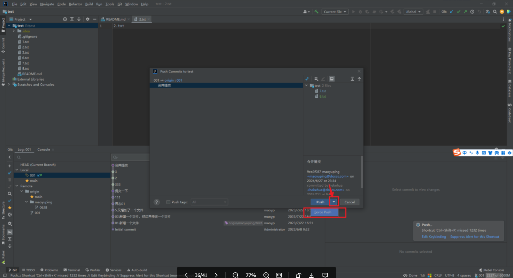Screen dimensions: 513x278
Task: Click the download icon in bottom viewer bar
Action: [x=311, y=275]
